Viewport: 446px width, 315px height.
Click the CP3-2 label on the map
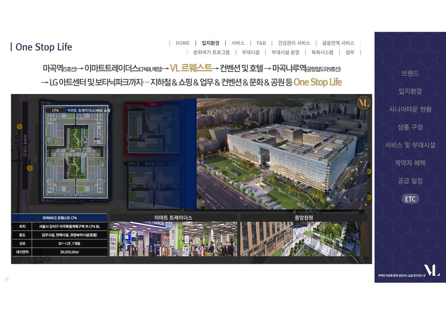pyautogui.click(x=134, y=163)
